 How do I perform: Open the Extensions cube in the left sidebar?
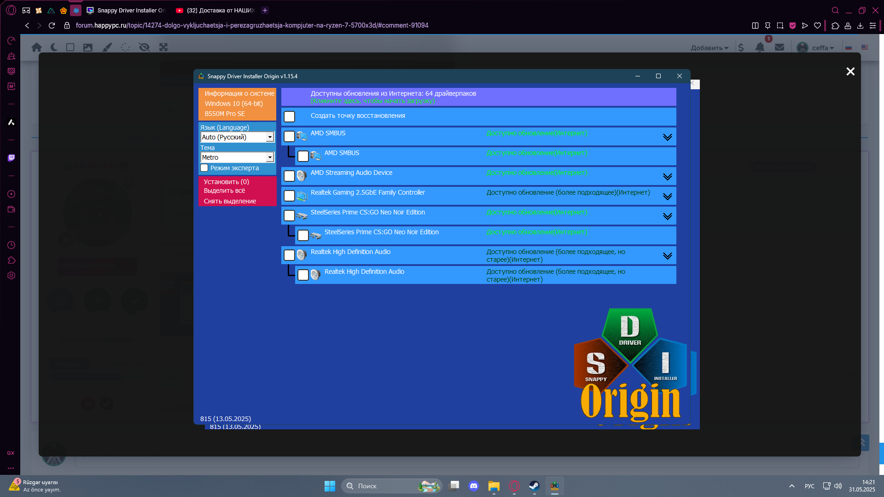point(11,260)
